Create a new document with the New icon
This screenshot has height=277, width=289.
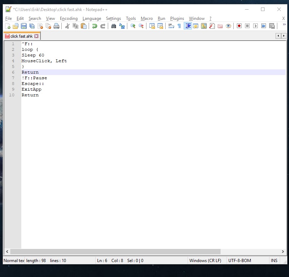7,26
